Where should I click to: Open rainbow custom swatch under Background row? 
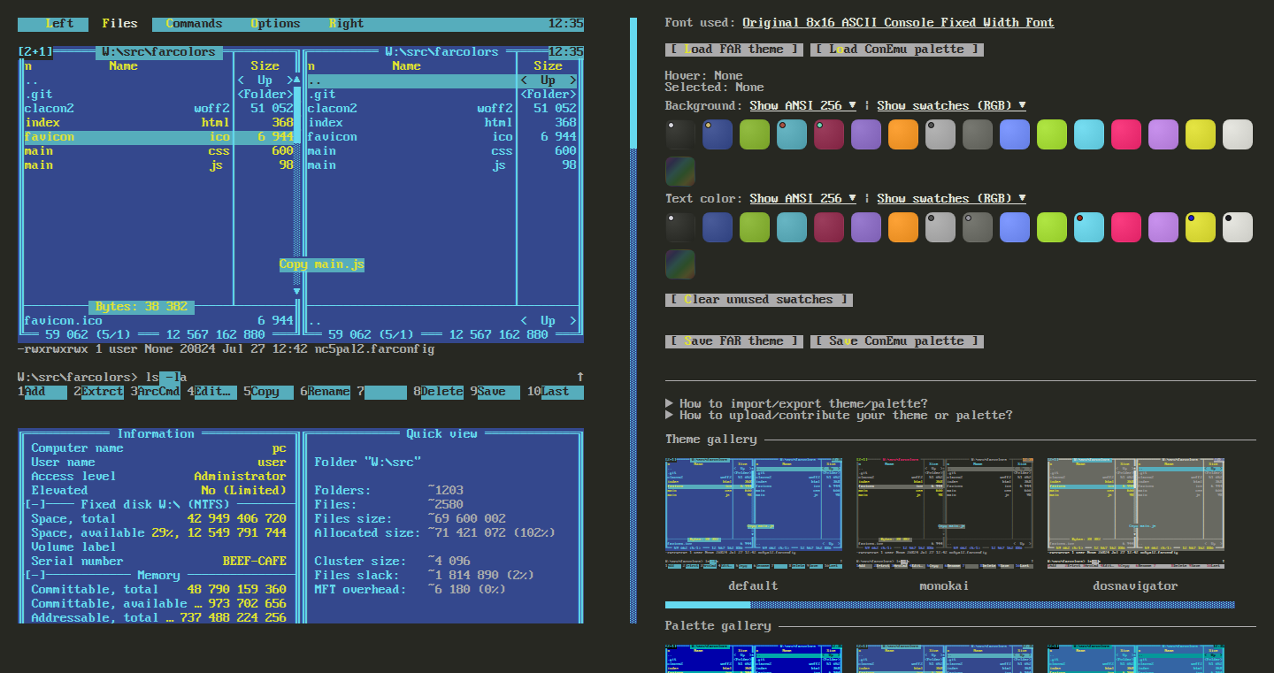click(x=680, y=172)
